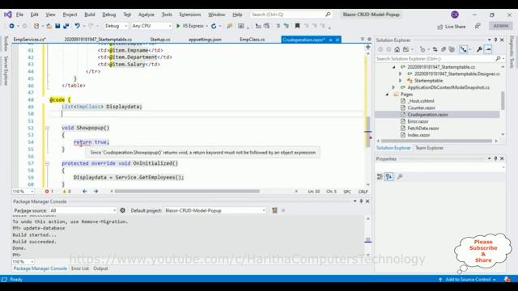Pin the Properties panel
This screenshot has height=291, width=518.
point(495,158)
